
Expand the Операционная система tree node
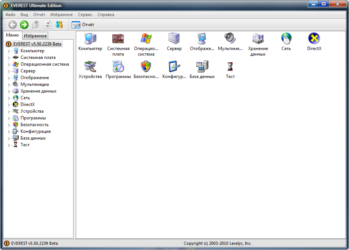(9, 65)
